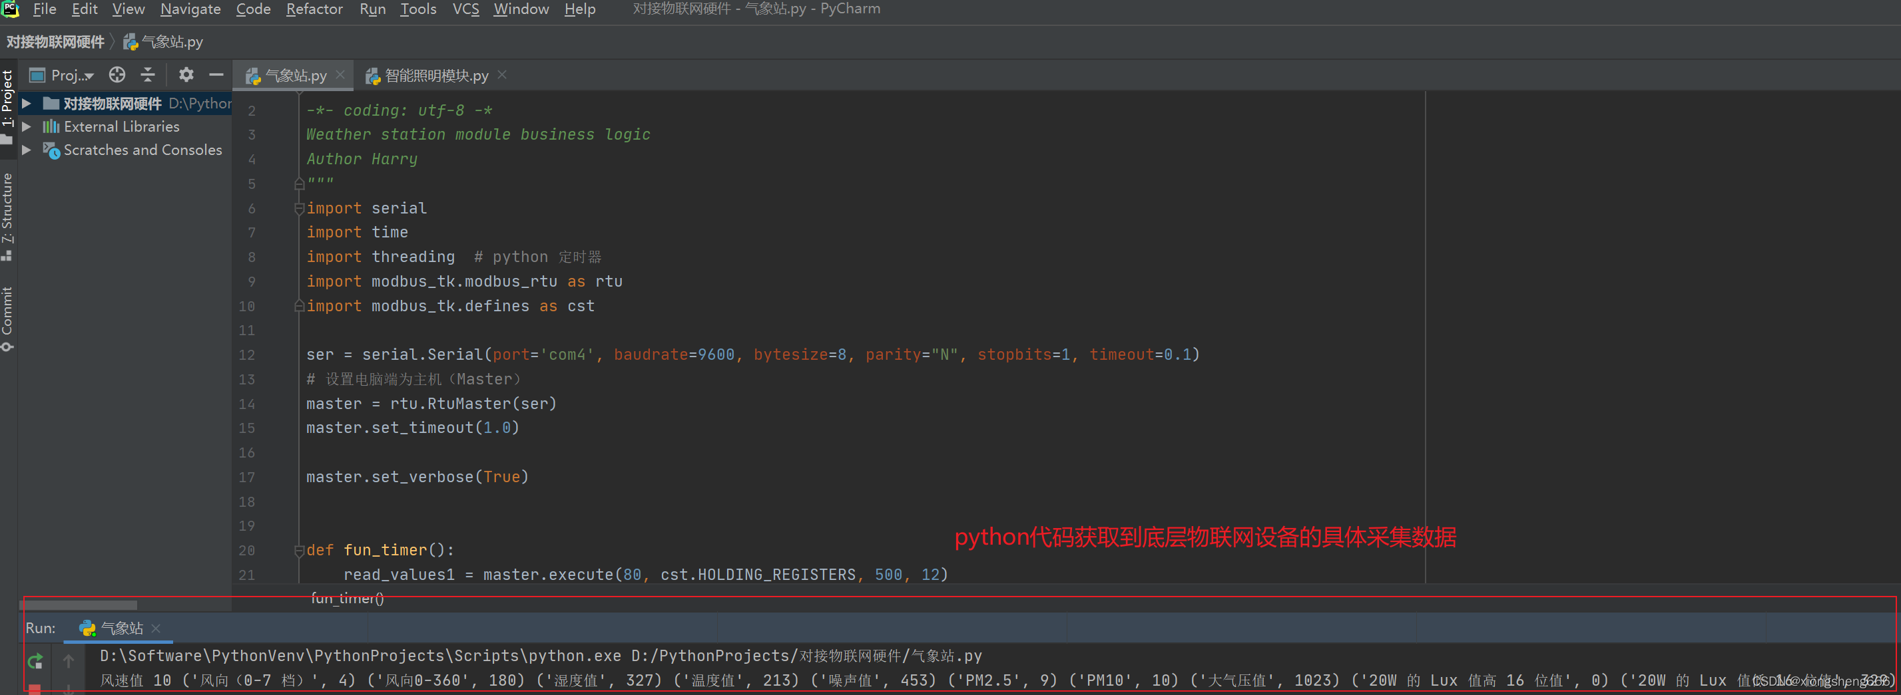Close the 气象站 run tab
This screenshot has width=1901, height=695.
pyautogui.click(x=156, y=628)
